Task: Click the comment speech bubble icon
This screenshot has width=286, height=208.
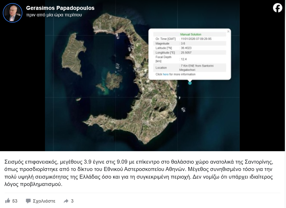Action: tap(28, 201)
